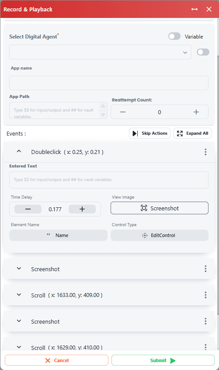Open Scroll x: 1633.00 event's options menu
Screen dimensions: 219x370
205,295
